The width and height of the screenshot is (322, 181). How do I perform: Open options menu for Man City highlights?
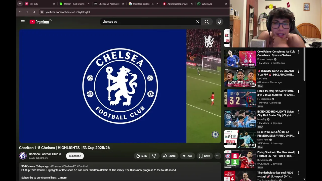[x=299, y=112]
